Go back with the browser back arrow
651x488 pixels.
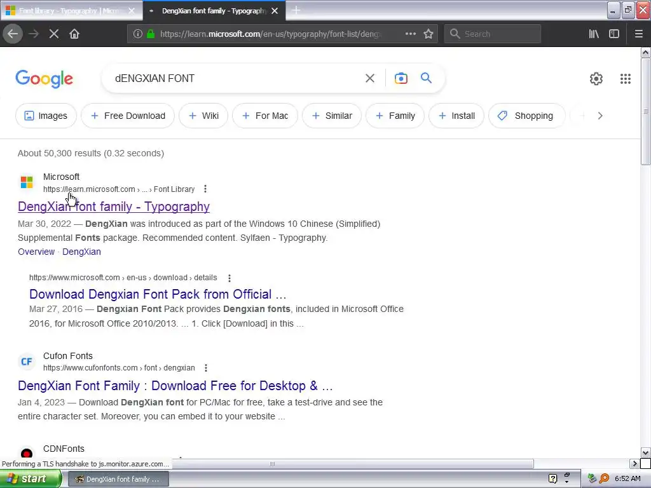pyautogui.click(x=13, y=34)
